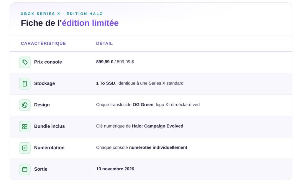Click the 'Design' row label
302x183 pixels.
42,105
